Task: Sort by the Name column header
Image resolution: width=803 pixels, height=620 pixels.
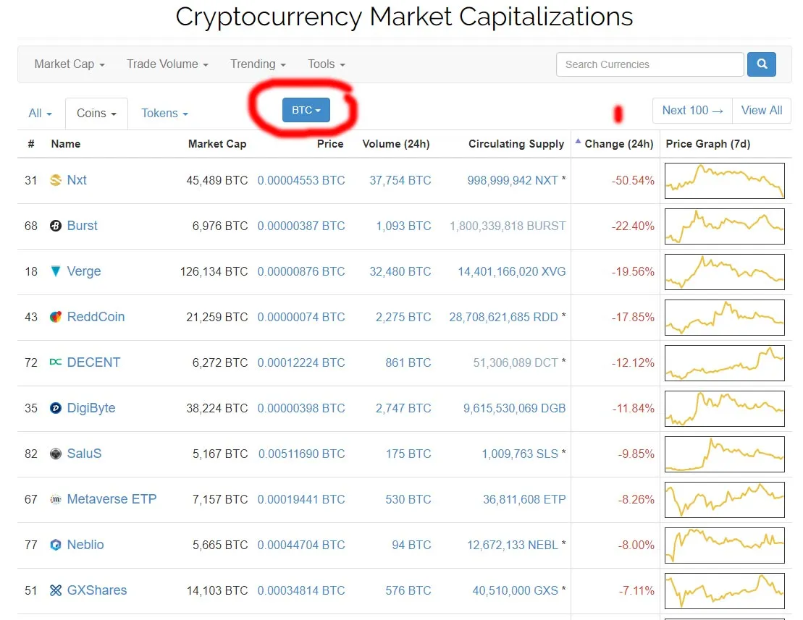Action: [66, 144]
